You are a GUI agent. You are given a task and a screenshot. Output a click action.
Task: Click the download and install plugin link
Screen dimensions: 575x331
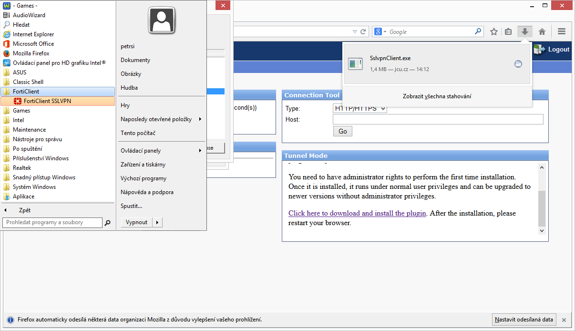coord(357,213)
